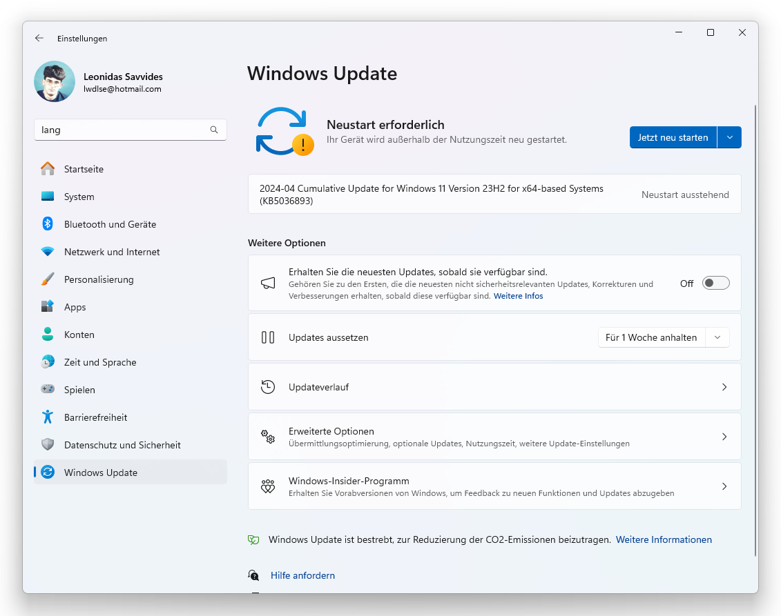Viewport: 781px width, 616px height.
Task: Click the email lwdlse@hotmail.com
Action: point(122,89)
